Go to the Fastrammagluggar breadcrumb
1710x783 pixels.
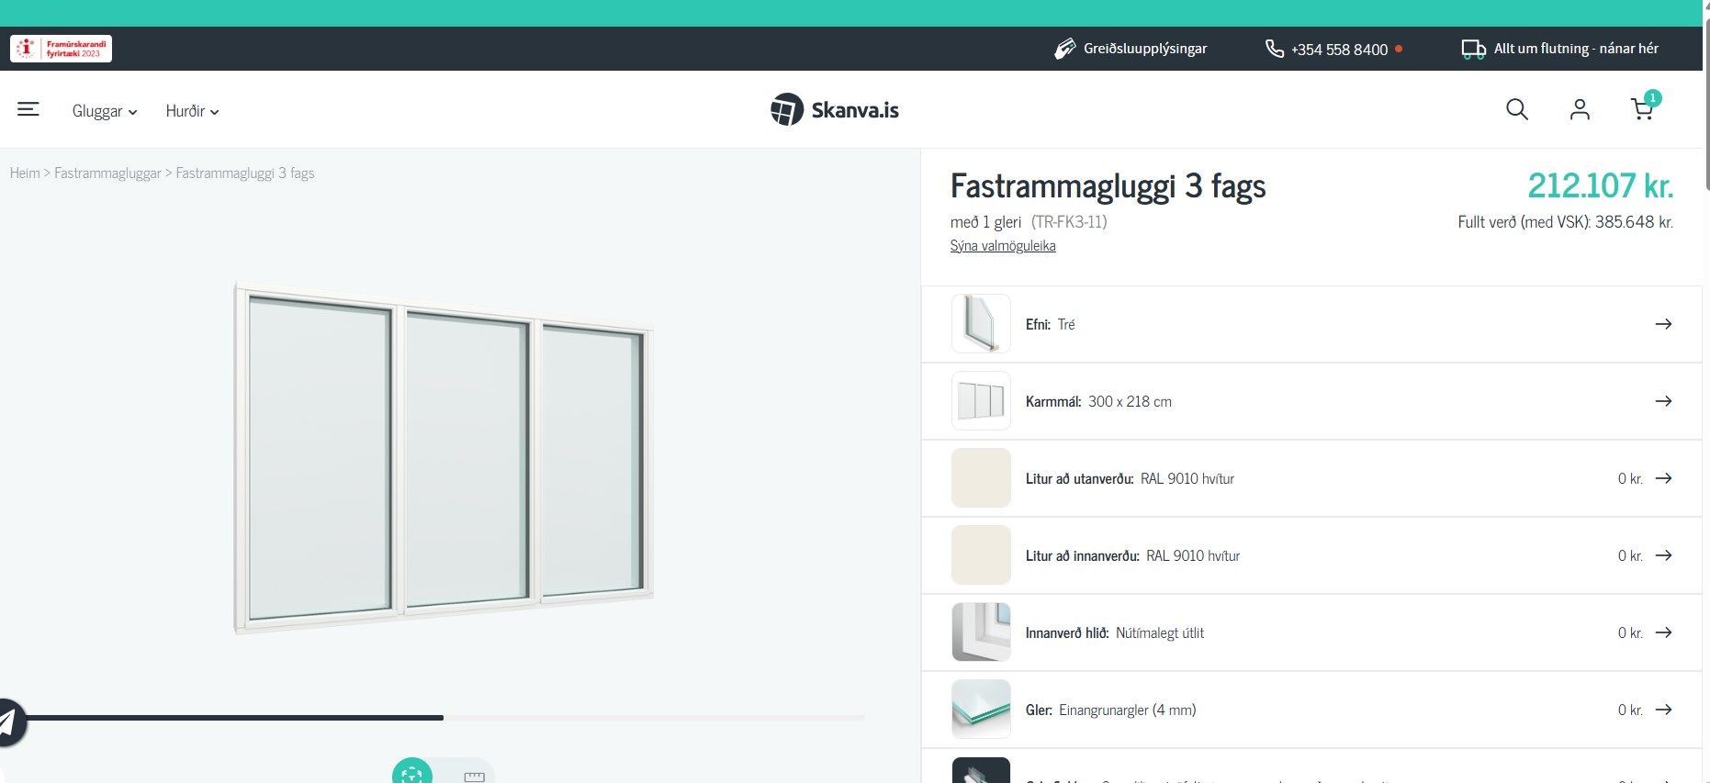[x=107, y=173]
